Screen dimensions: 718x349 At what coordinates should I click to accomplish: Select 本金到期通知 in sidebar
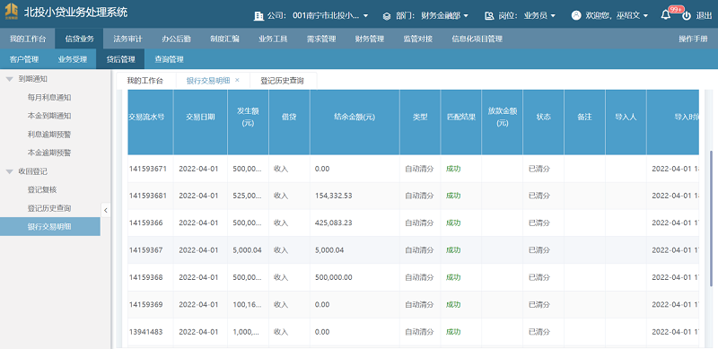click(49, 116)
